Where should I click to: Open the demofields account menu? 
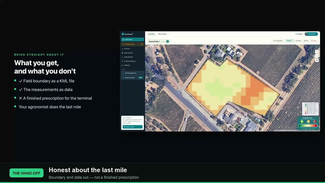311,34
